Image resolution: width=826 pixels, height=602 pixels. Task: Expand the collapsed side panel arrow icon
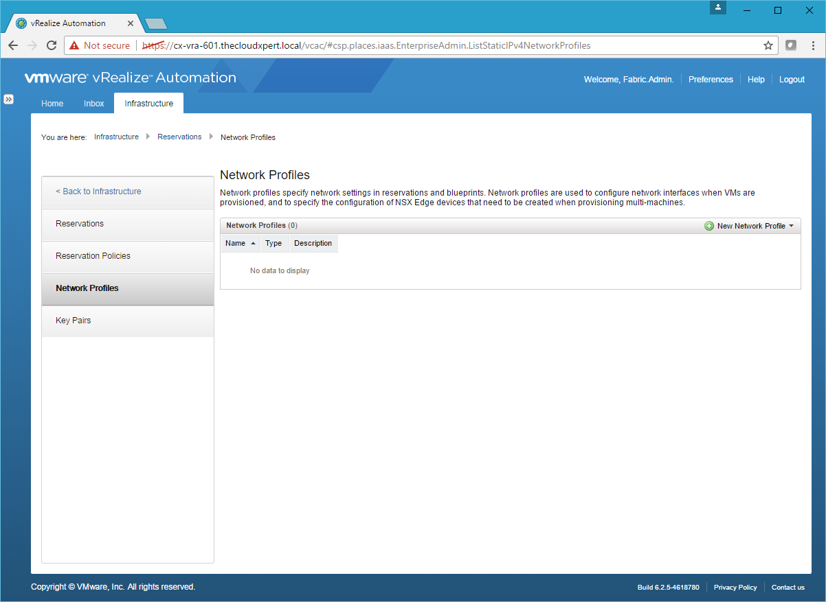tap(9, 99)
